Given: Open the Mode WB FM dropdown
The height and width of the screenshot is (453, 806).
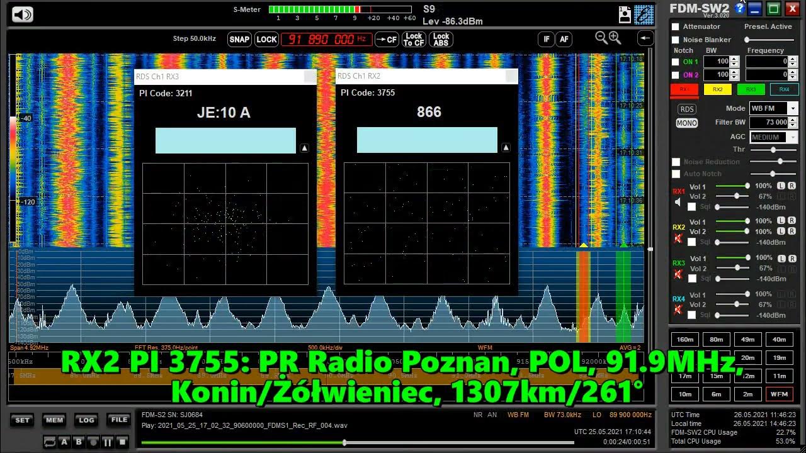Looking at the screenshot, I should tap(773, 109).
